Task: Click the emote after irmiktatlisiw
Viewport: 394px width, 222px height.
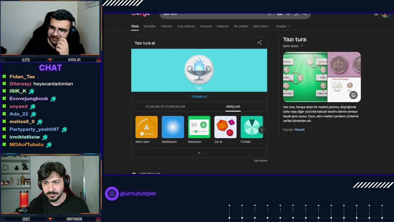Action: [45, 138]
